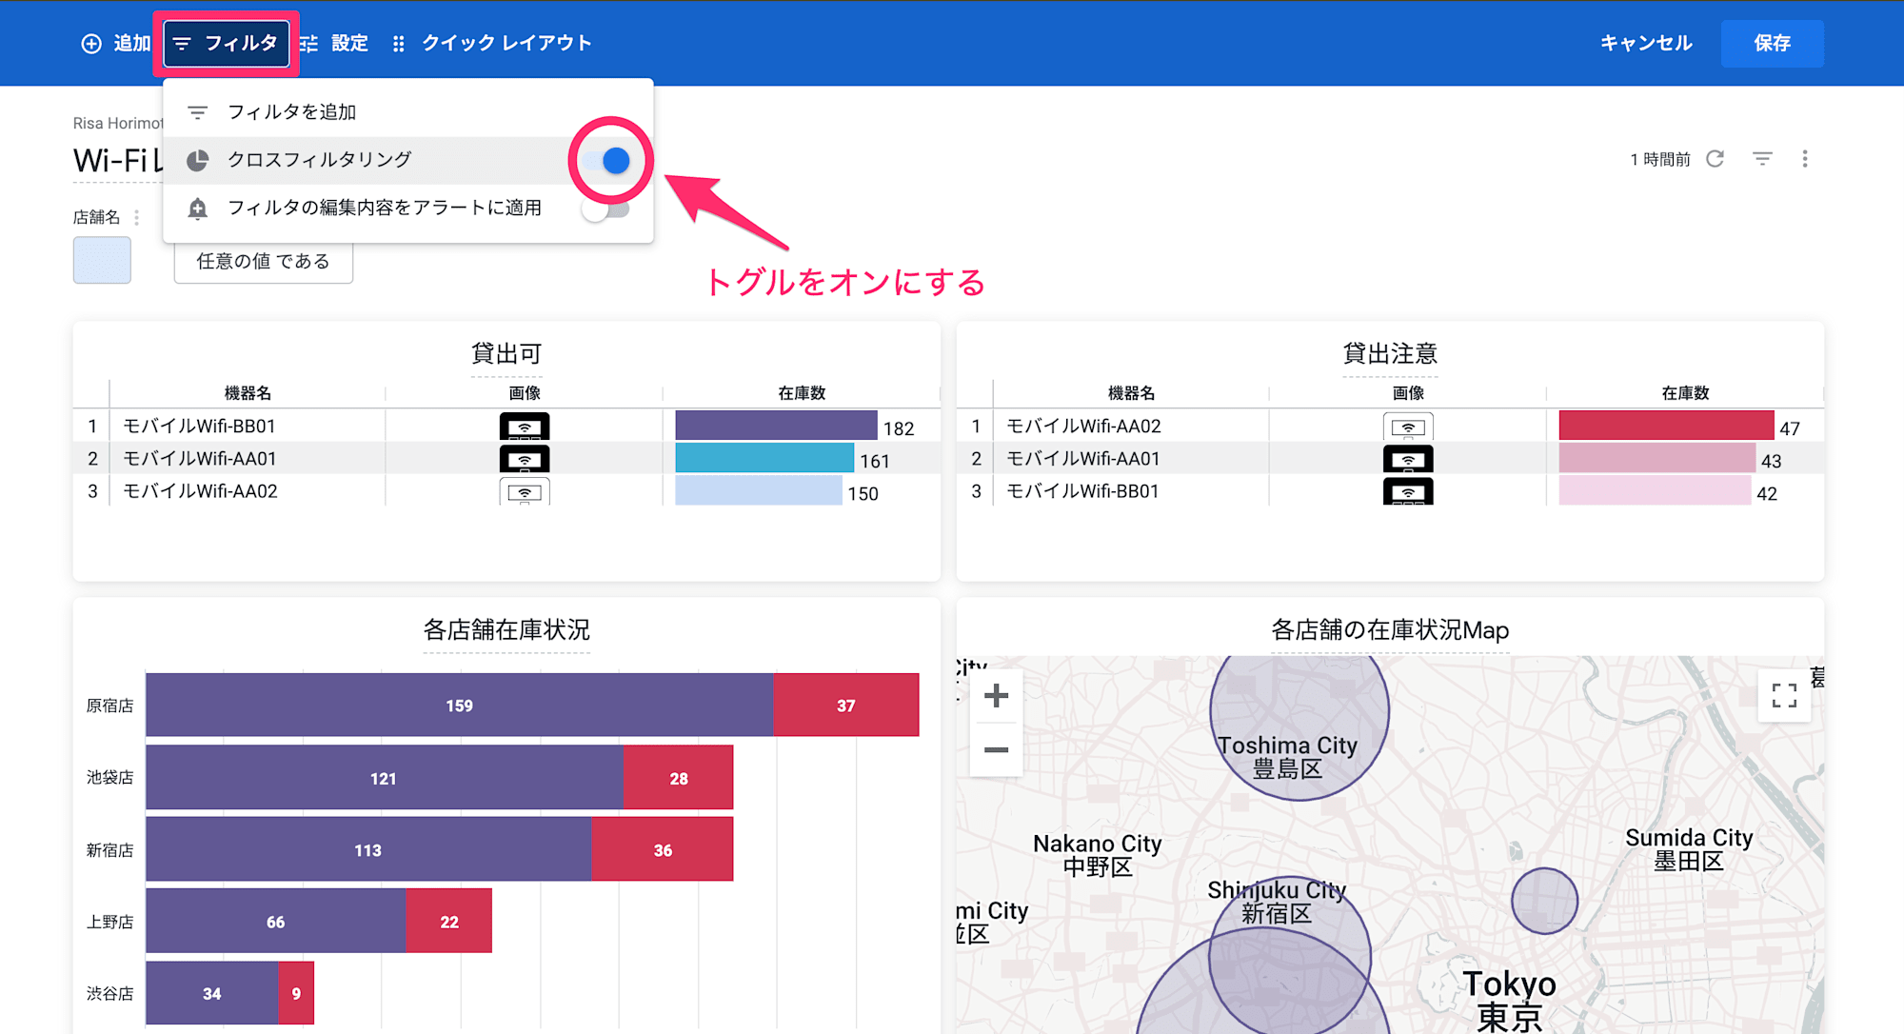Click the blue 店舗名 filter value field
Image resolution: width=1904 pixels, height=1034 pixels.
tap(102, 260)
